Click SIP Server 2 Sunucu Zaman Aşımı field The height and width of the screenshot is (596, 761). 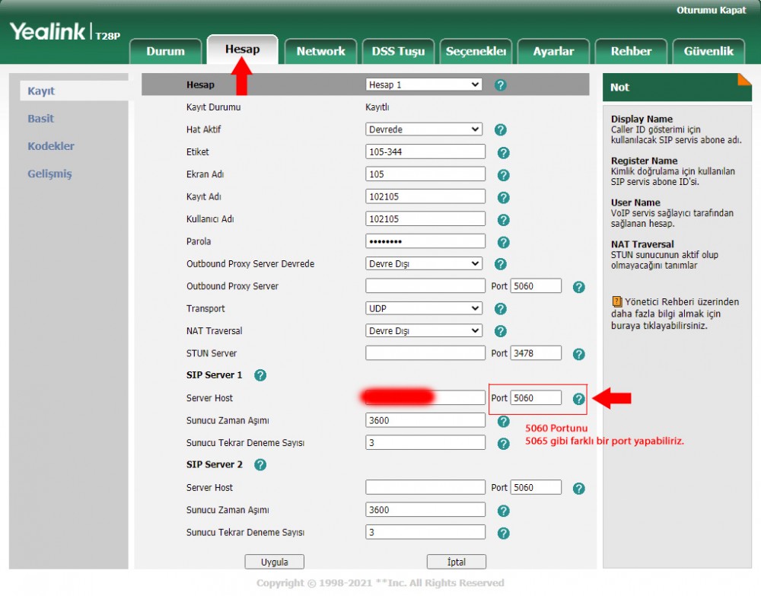[425, 510]
